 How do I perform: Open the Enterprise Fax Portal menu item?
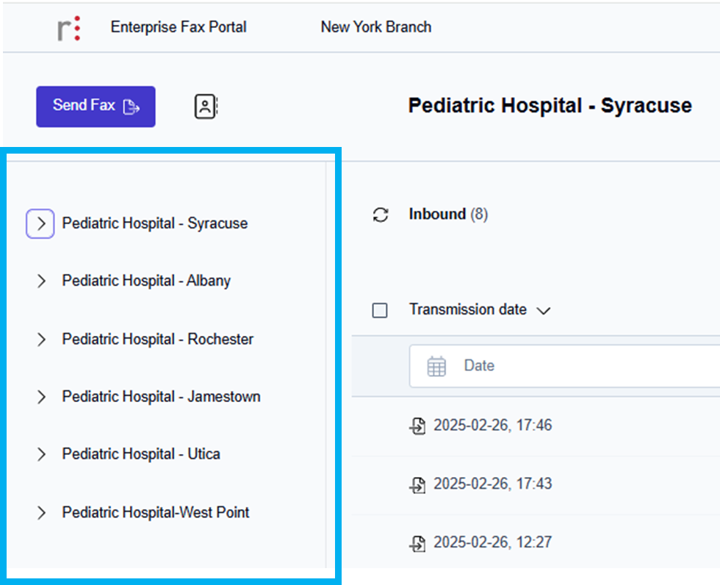tap(179, 28)
